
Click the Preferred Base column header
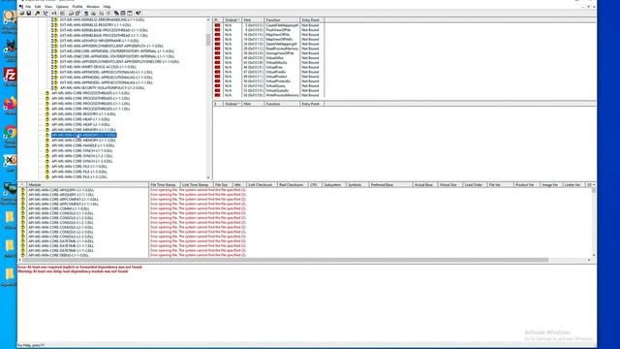click(x=390, y=185)
